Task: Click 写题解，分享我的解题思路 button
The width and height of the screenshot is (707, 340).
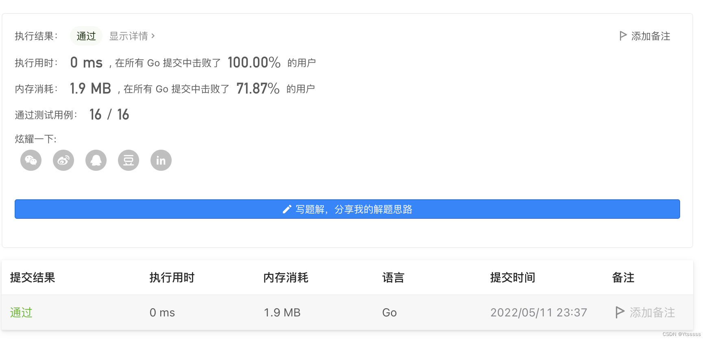Action: 347,209
